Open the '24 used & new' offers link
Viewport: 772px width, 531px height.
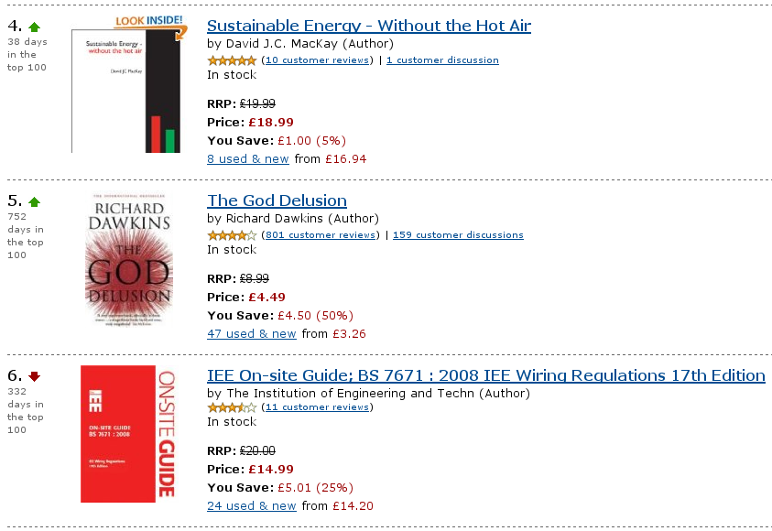tap(252, 506)
